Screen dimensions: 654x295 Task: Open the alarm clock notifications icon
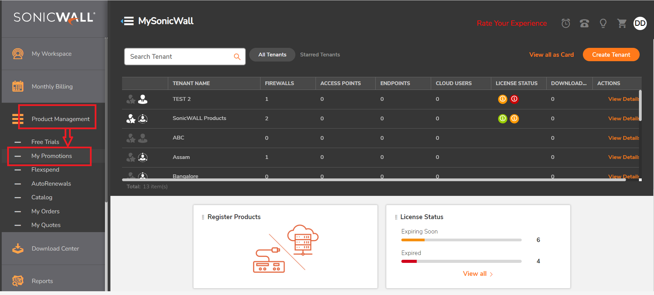[566, 23]
